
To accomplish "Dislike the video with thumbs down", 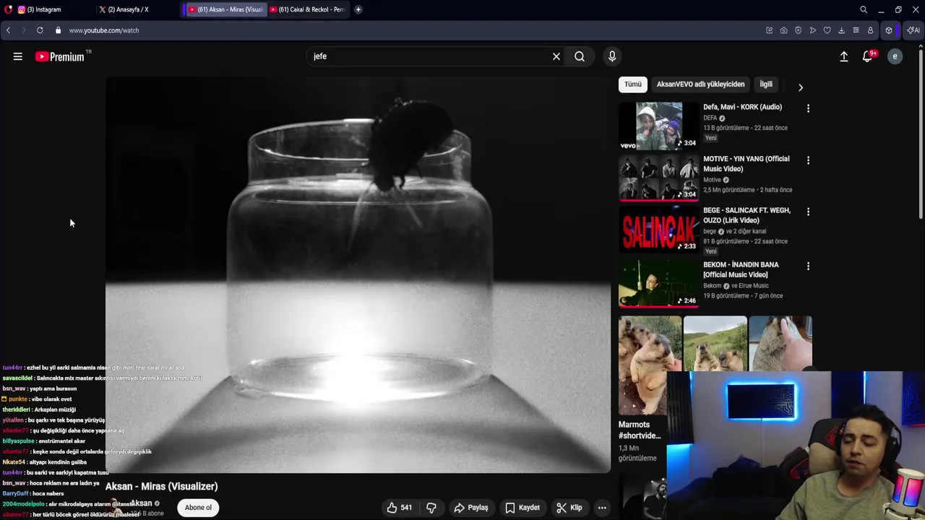I will [x=431, y=508].
